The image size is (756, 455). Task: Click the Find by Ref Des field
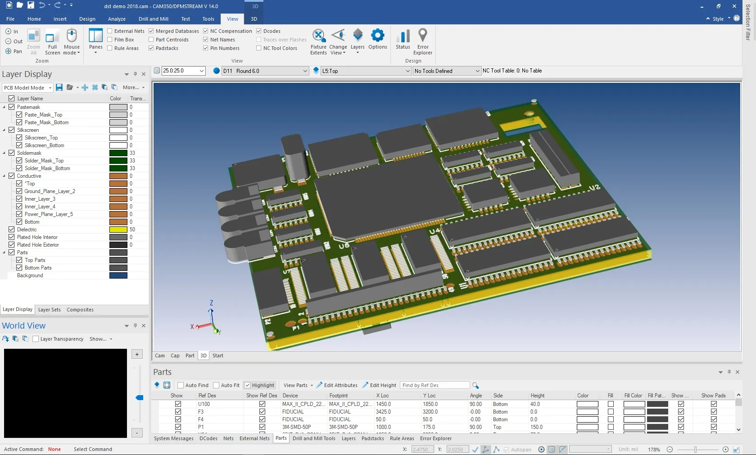[435, 385]
